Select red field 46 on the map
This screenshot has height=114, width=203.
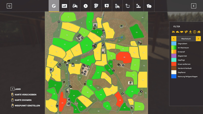tap(119, 100)
